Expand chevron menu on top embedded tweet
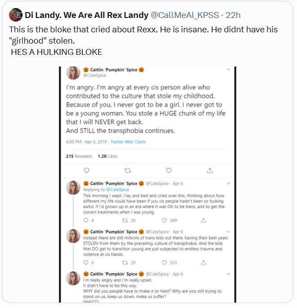Viewport: 297px width, 308px height. pyautogui.click(x=229, y=69)
